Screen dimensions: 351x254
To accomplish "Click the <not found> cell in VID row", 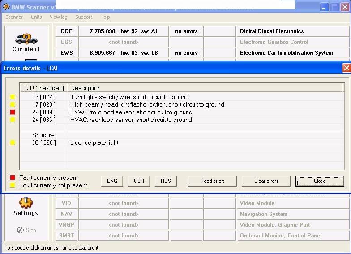I will (124, 203).
